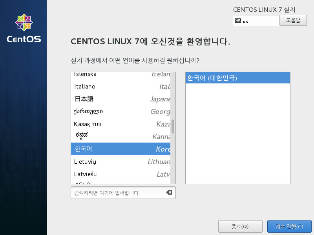
Task: Click the CentOS logo in sidebar
Action: point(24,28)
